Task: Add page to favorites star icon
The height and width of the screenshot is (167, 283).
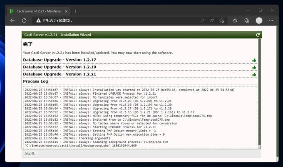Action: 222,20
